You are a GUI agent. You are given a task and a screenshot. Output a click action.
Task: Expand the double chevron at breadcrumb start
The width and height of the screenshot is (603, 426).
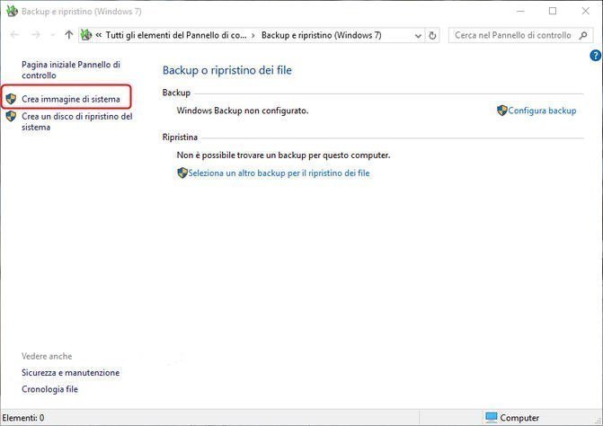tap(99, 35)
